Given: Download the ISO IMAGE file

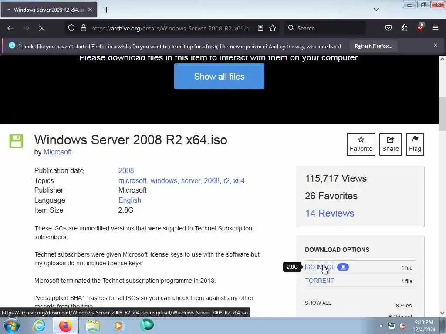Looking at the screenshot, I should point(320,267).
